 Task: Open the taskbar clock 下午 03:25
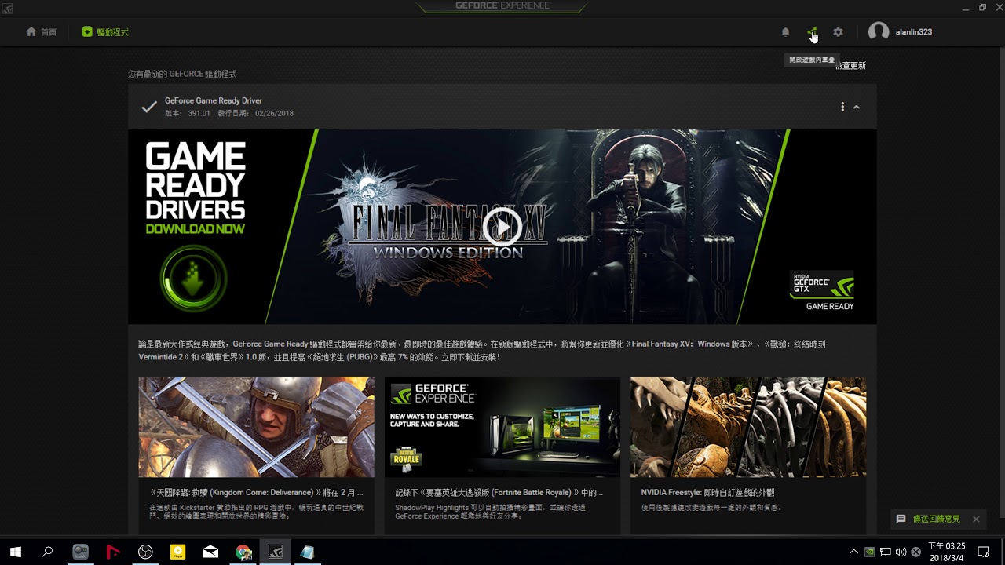(x=946, y=545)
